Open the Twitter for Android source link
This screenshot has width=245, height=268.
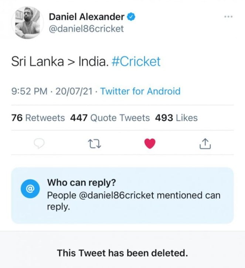pyautogui.click(x=140, y=91)
